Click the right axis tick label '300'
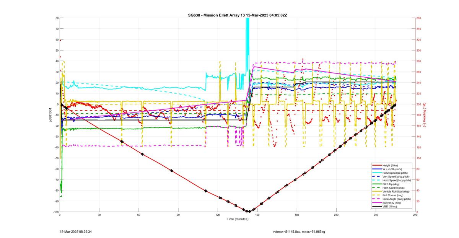The height and width of the screenshot is (238, 459). click(x=419, y=50)
